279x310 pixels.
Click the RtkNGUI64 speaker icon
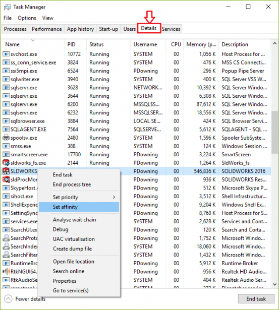tap(6, 271)
